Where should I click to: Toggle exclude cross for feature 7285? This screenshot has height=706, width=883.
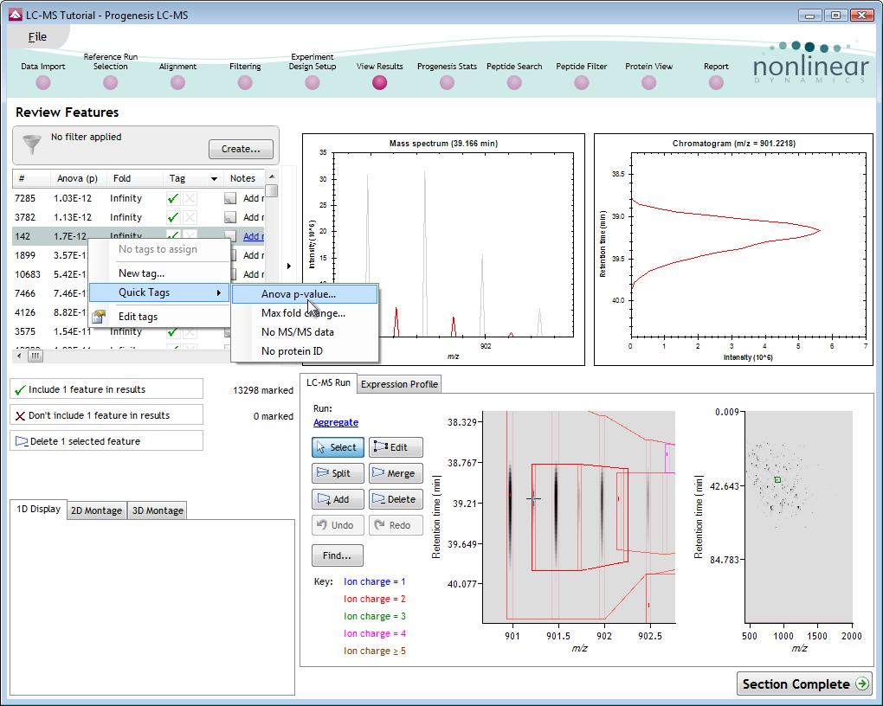click(190, 198)
